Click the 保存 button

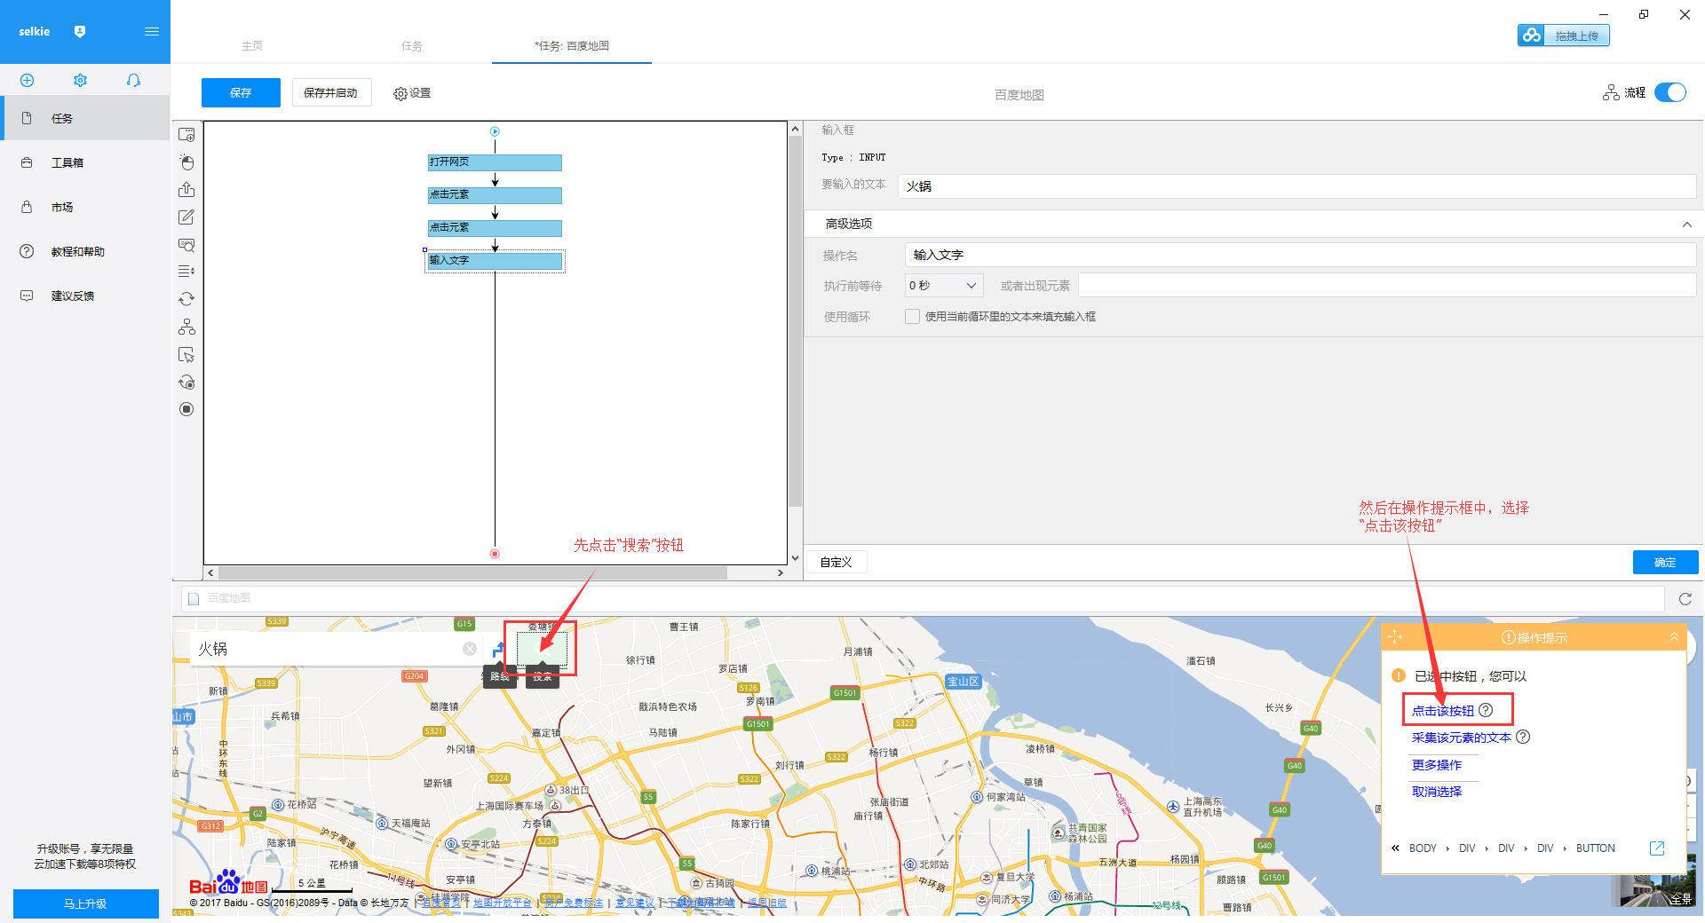coord(241,92)
